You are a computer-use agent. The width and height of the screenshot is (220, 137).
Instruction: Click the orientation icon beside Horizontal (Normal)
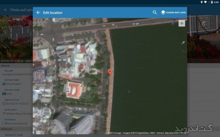pos(4,123)
